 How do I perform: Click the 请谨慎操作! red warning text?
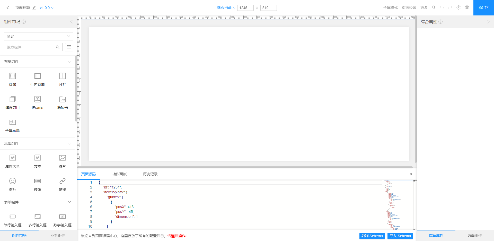point(177,236)
